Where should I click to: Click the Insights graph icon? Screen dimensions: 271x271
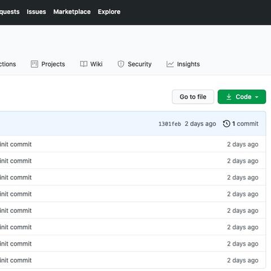[170, 64]
